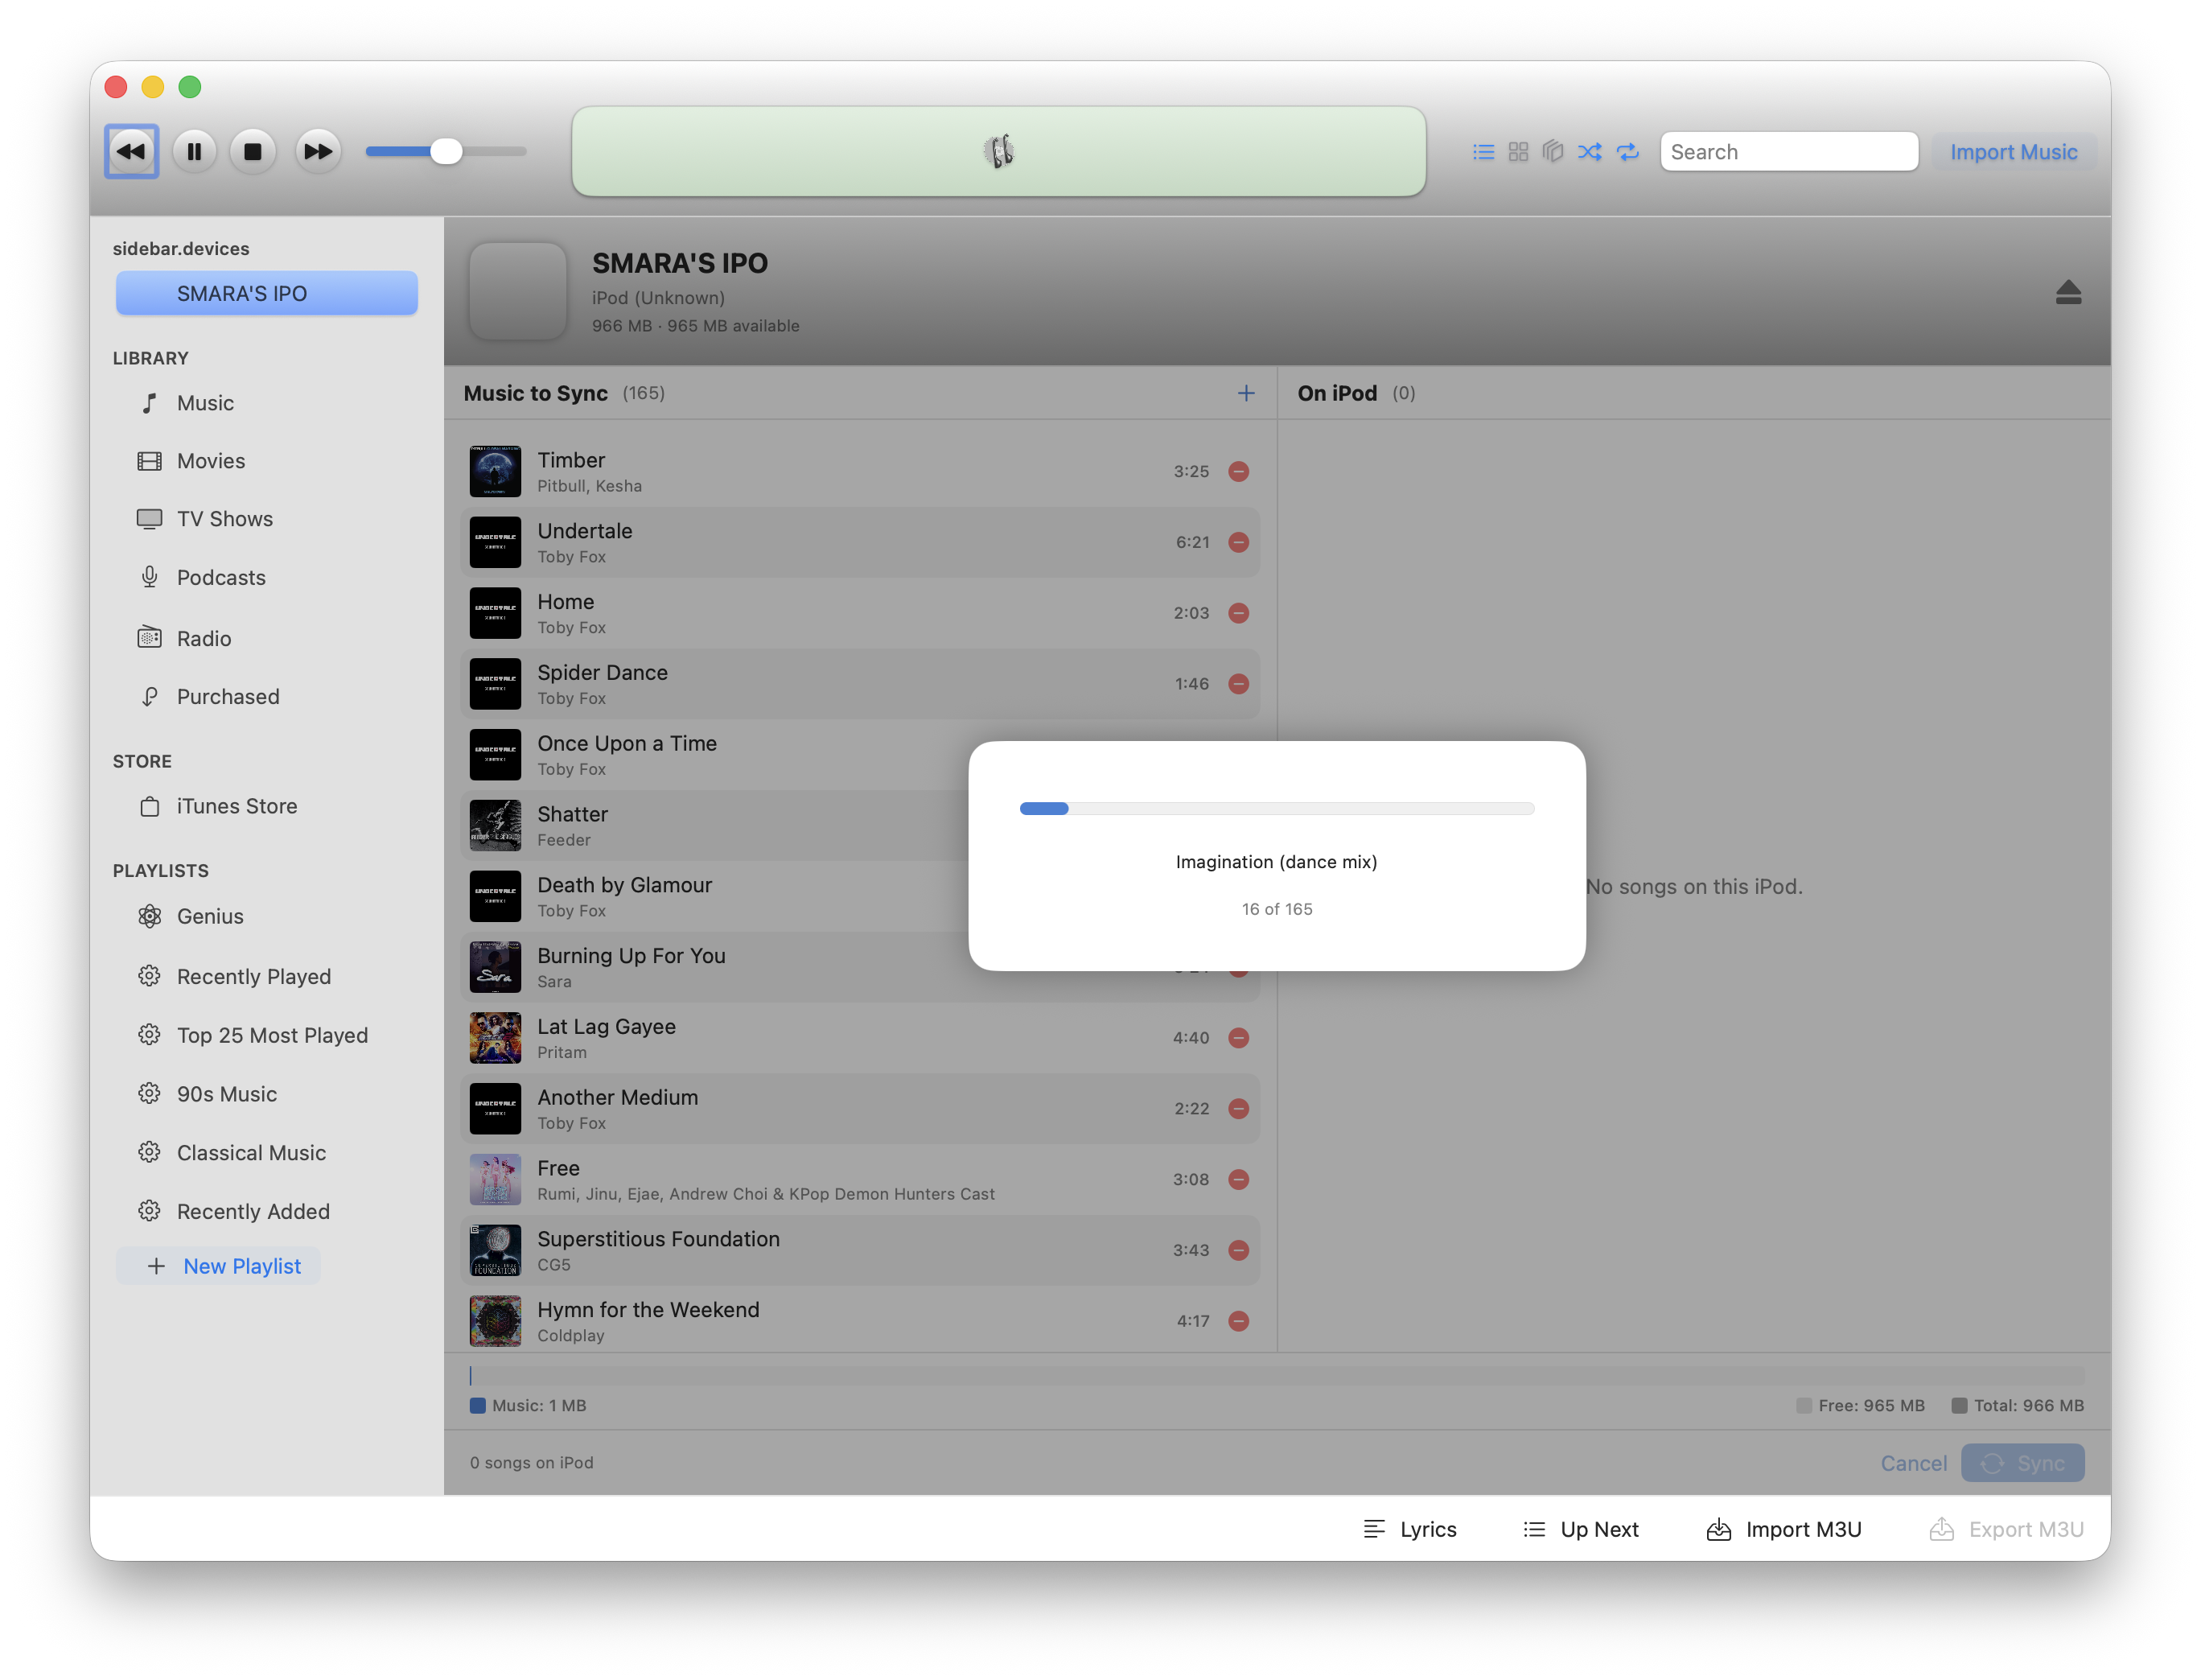Click the Burning Up For You artwork
This screenshot has width=2201, height=1680.
495,967
